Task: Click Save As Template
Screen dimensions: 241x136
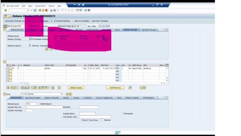Action: coord(82,21)
